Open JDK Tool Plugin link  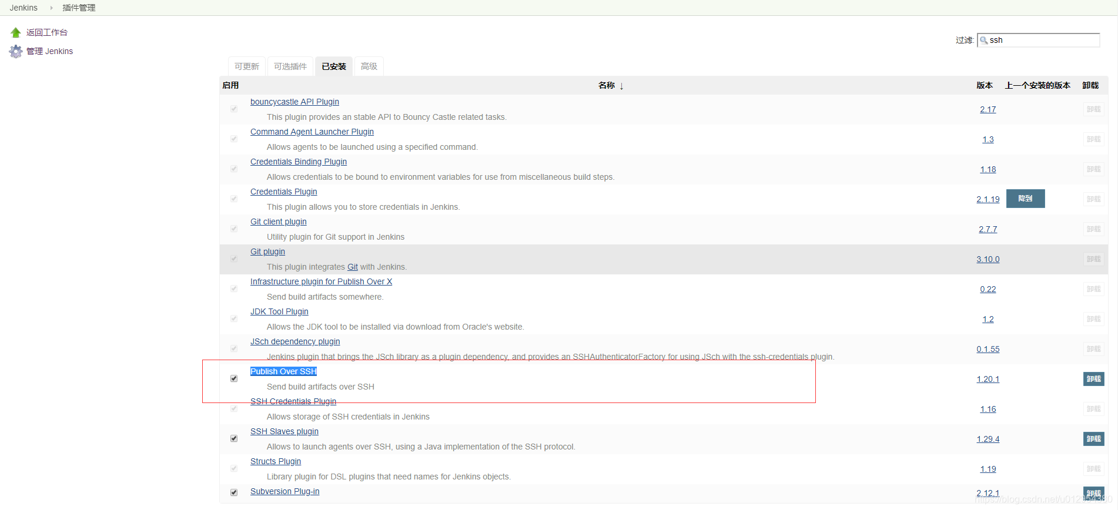[x=279, y=311]
